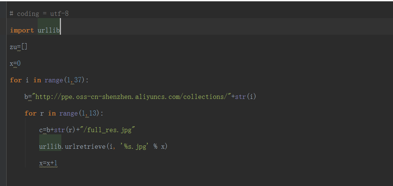Click highlighted 'urllib' before urlretrieve
This screenshot has height=186, width=393.
[50, 147]
